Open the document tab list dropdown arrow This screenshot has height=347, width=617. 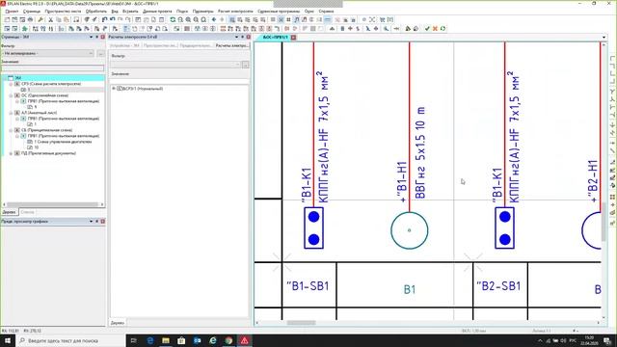pos(604,38)
